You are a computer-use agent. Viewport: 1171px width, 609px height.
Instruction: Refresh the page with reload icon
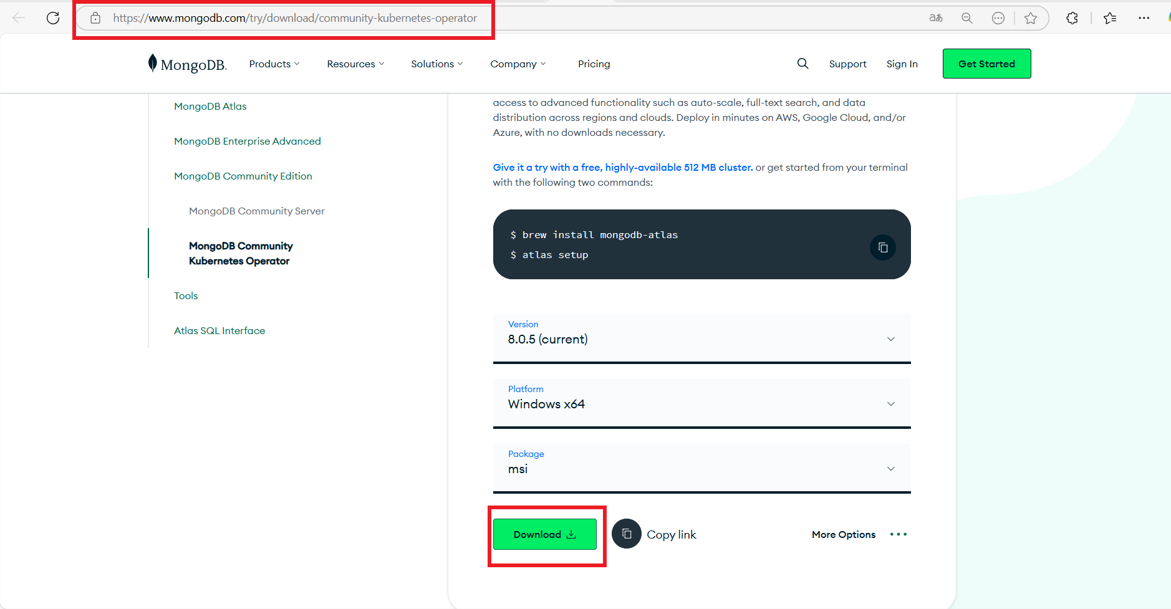point(53,18)
